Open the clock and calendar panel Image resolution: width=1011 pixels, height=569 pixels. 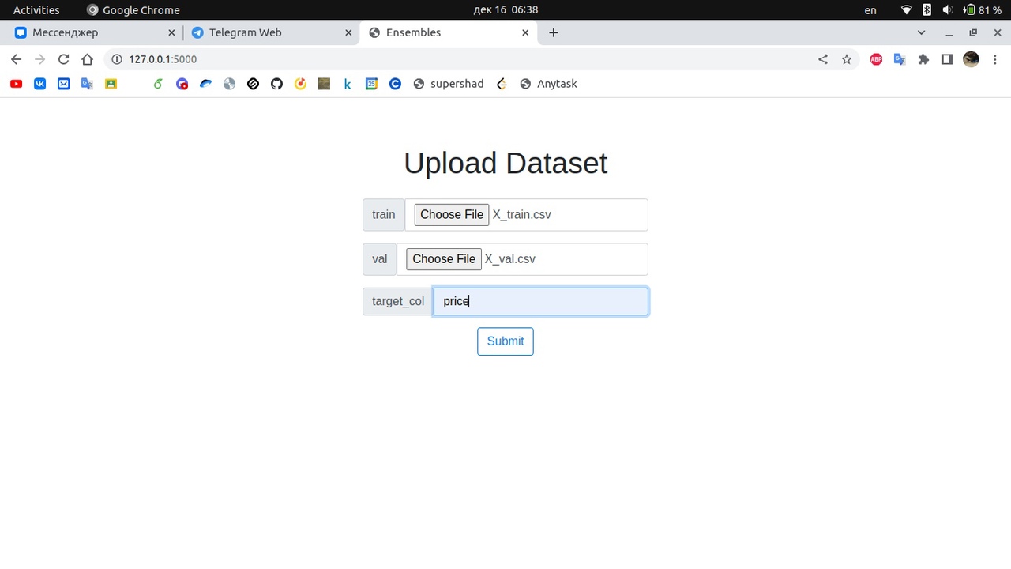(x=505, y=10)
